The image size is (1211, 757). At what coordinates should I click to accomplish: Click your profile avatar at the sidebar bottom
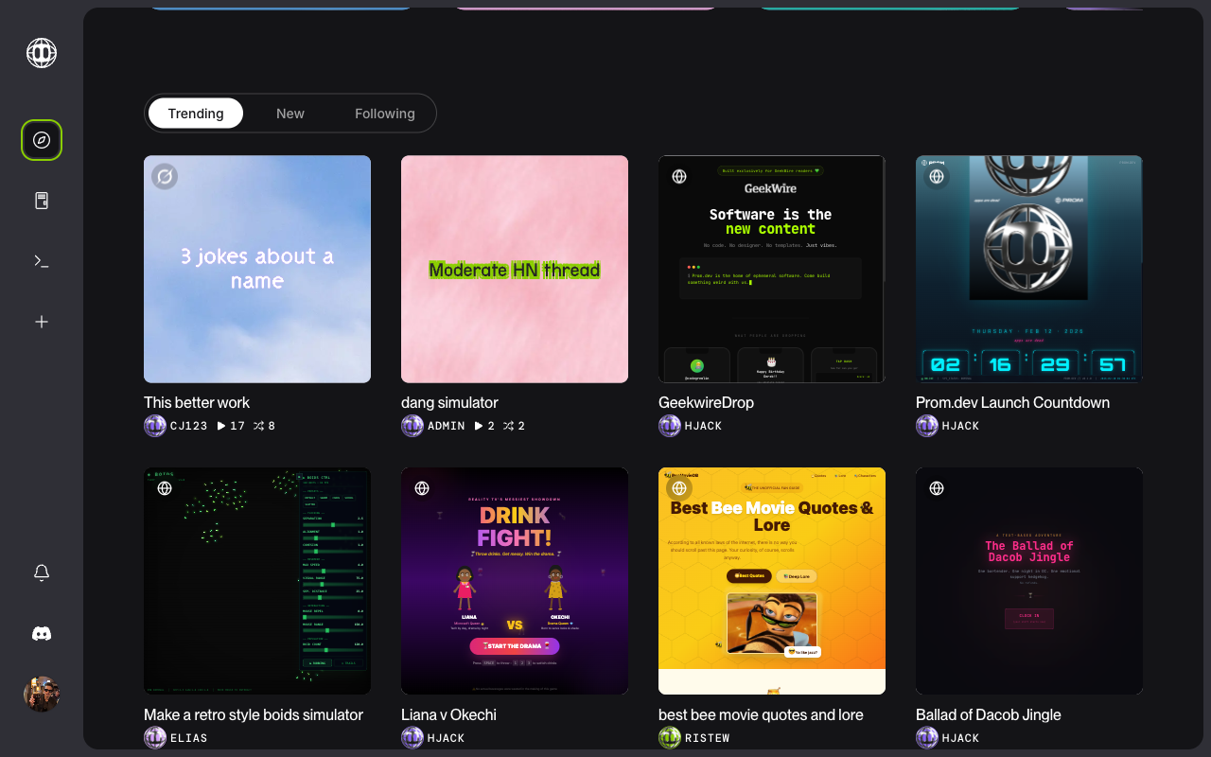[42, 694]
